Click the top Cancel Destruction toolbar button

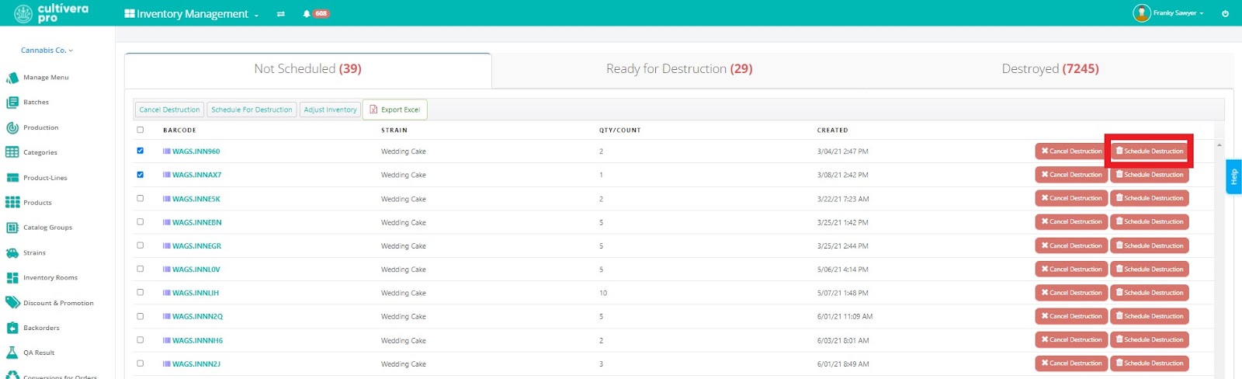pos(169,110)
